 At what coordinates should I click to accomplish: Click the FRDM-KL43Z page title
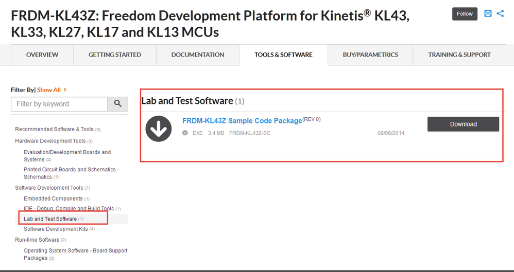[x=210, y=24]
